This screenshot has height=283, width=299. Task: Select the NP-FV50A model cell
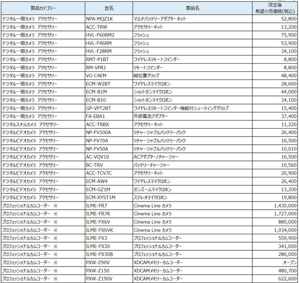coord(109,149)
